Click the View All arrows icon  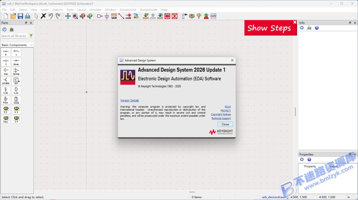(68, 16)
